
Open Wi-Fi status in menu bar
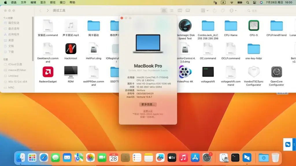(232, 2)
